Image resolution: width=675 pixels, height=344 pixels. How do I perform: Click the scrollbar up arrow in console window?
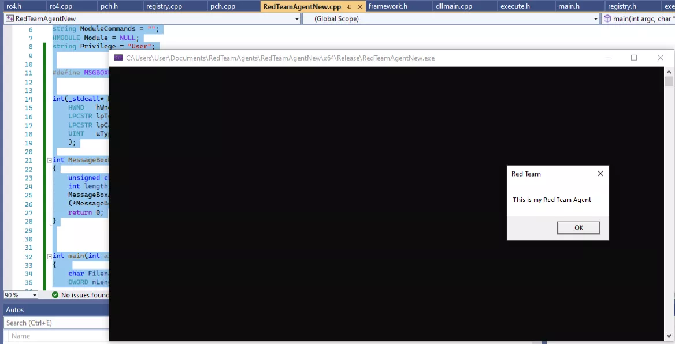pos(669,72)
